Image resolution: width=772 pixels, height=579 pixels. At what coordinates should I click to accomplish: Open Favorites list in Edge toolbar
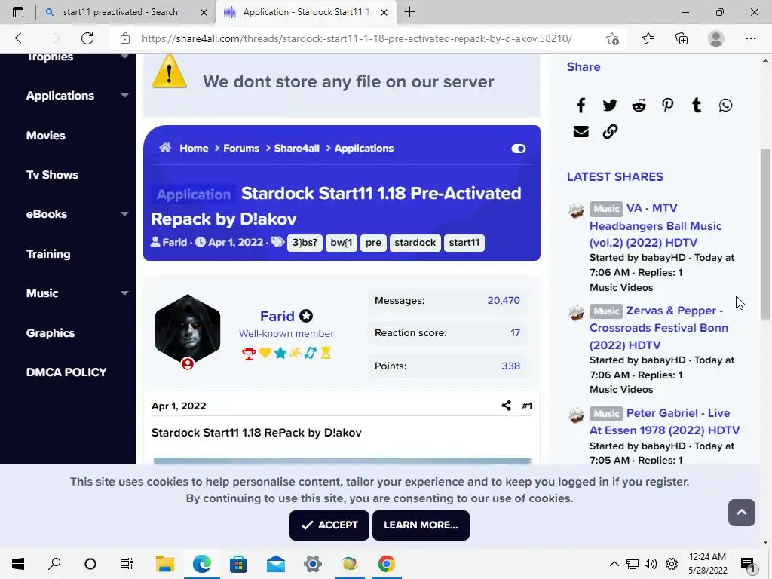[648, 38]
